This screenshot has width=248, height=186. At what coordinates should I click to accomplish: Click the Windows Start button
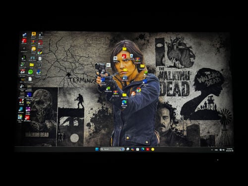pos(97,149)
